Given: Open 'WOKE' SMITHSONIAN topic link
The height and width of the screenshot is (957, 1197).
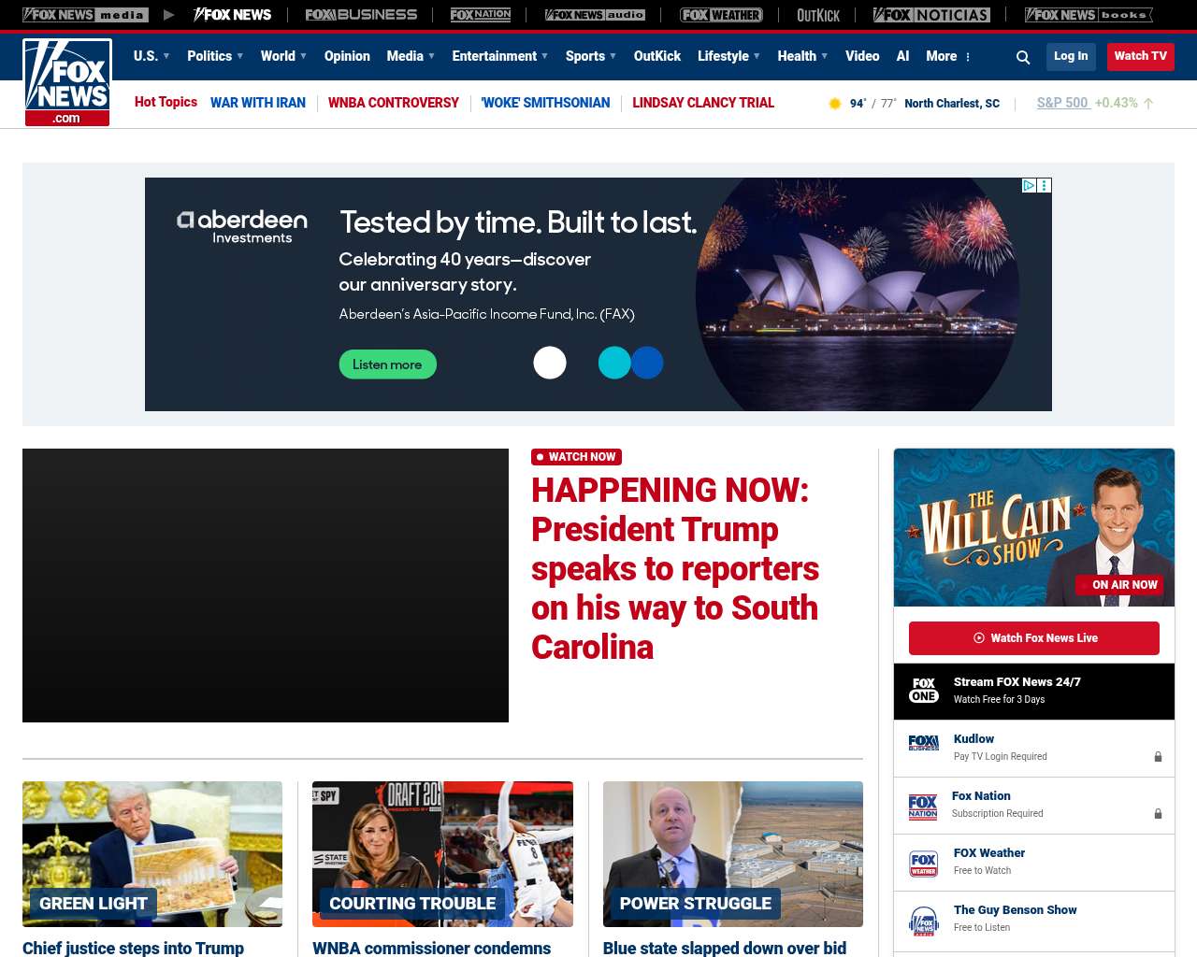Looking at the screenshot, I should pos(546,103).
